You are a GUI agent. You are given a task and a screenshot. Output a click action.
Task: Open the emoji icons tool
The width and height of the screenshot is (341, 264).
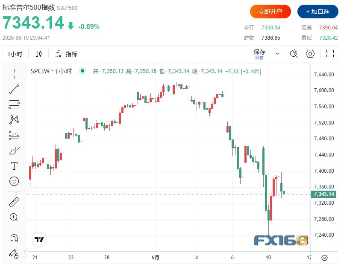click(x=14, y=181)
